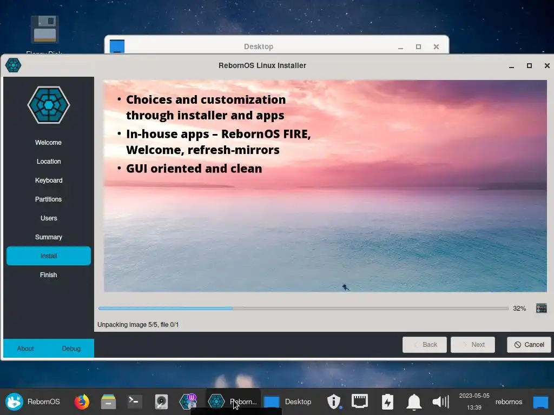Switch to RebornOS installer taskbar entry
The width and height of the screenshot is (554, 415).
(x=233, y=401)
